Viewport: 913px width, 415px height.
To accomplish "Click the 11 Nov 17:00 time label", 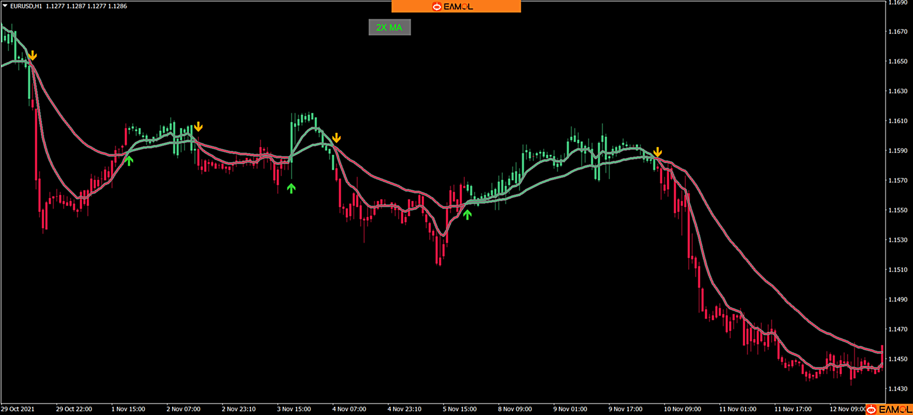I will (x=793, y=409).
